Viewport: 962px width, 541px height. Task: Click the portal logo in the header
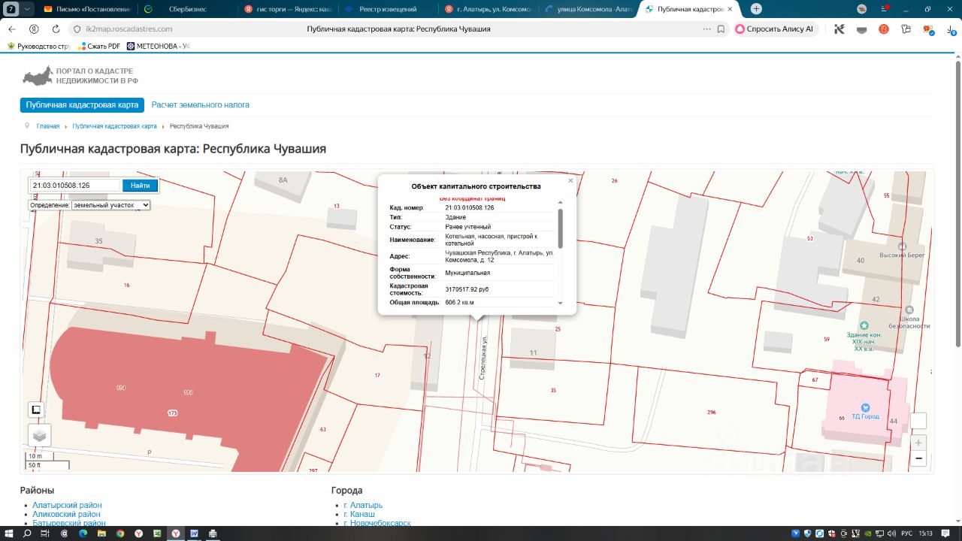[80, 76]
